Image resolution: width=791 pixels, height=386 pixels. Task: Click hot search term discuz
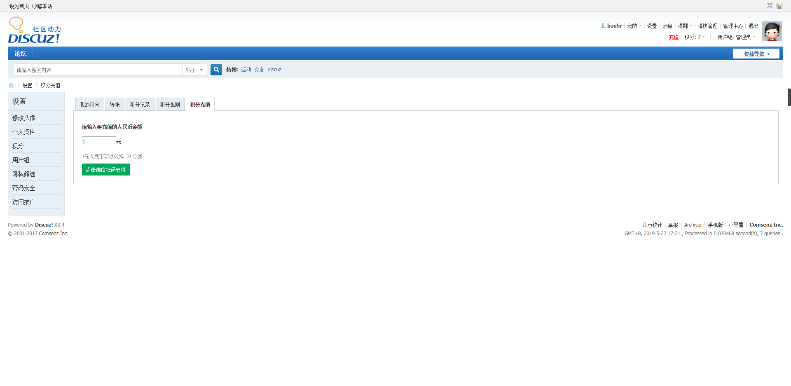click(x=274, y=70)
